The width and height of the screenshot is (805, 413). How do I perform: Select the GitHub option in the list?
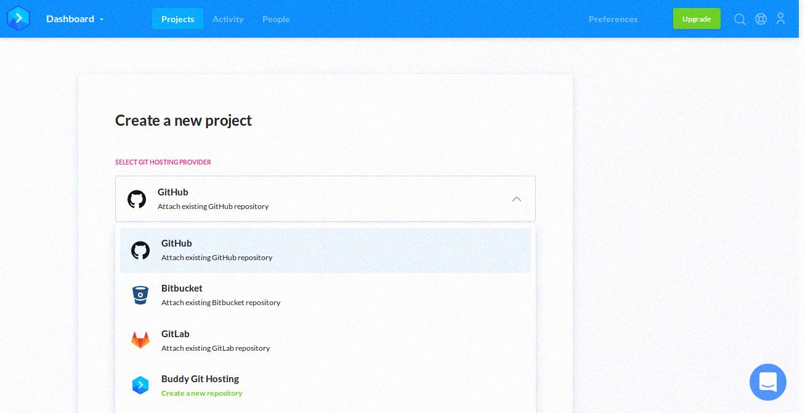point(325,250)
